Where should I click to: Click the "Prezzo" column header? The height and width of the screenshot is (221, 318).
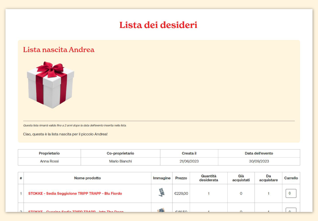181,178
